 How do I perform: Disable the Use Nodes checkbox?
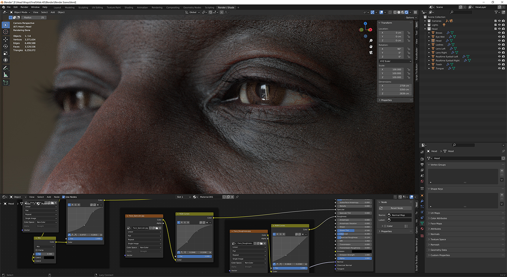pyautogui.click(x=64, y=197)
